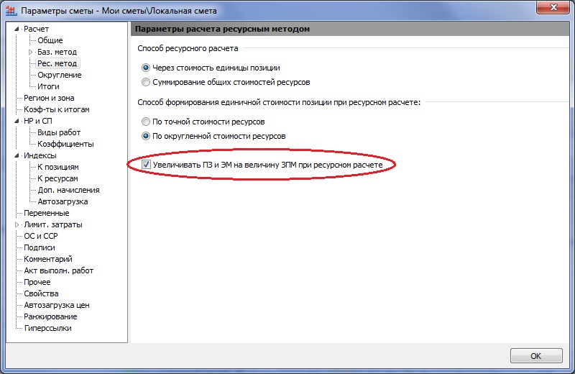The width and height of the screenshot is (575, 374).
Task: Choose 'По точной стоимости ресурсов' option
Action: pyautogui.click(x=147, y=122)
